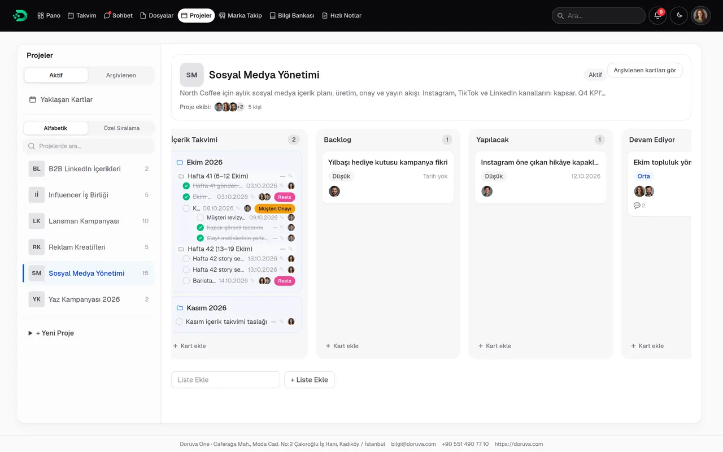Check Kasım içerik takvimi taslağı circle
The width and height of the screenshot is (723, 452).
180,321
